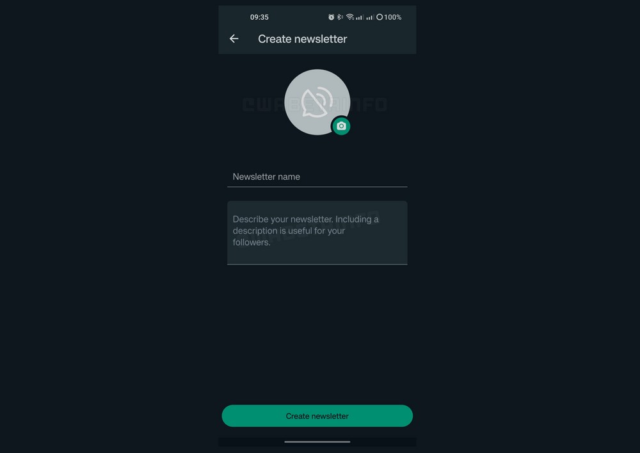Go back using the header arrow
The width and height of the screenshot is (640, 453).
(234, 39)
